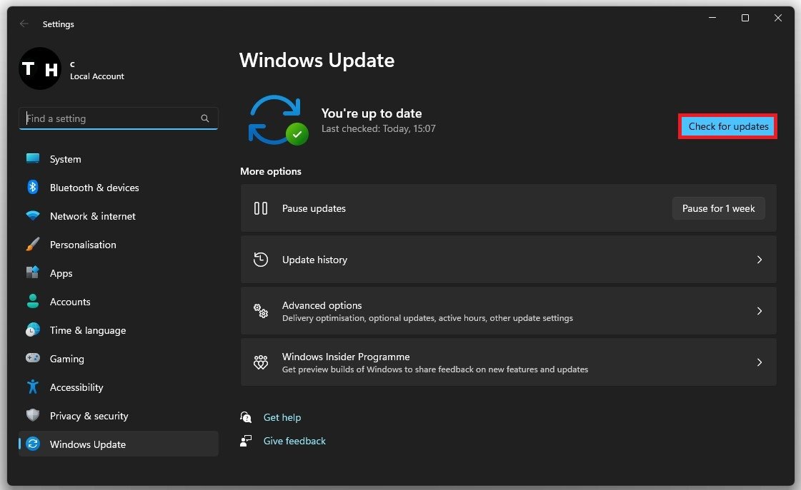The image size is (801, 490).
Task: Click the Get help icon
Action: 246,417
